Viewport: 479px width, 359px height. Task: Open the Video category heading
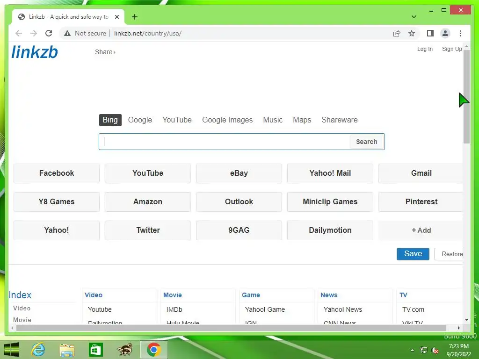click(x=94, y=295)
